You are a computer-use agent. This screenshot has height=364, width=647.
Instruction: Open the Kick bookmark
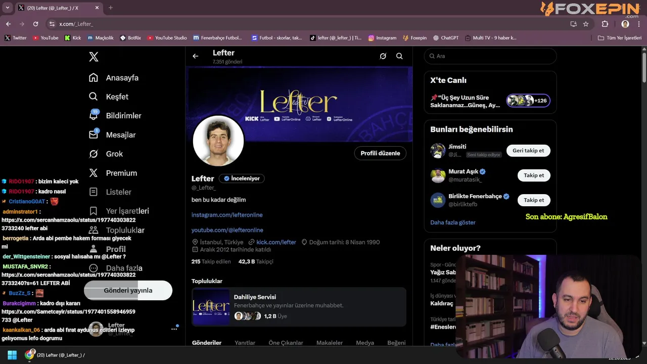(x=73, y=38)
